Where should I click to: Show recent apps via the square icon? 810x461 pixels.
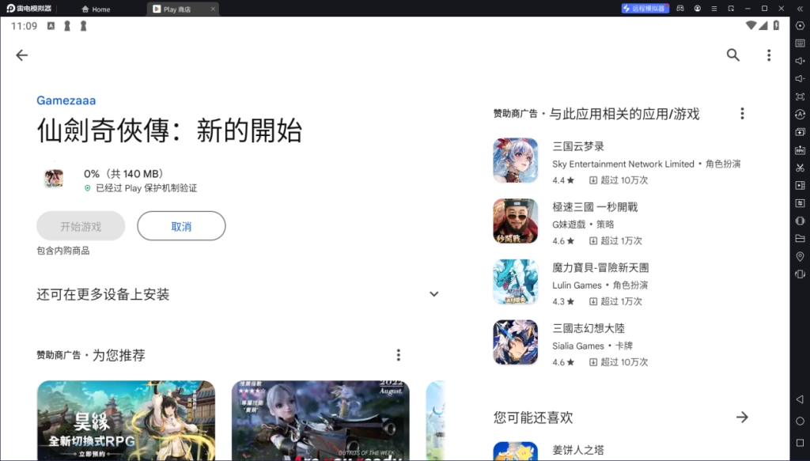(x=801, y=443)
